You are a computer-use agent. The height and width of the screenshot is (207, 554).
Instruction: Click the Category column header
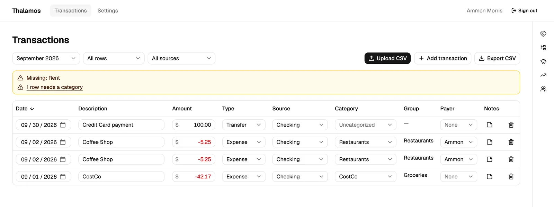pyautogui.click(x=346, y=108)
